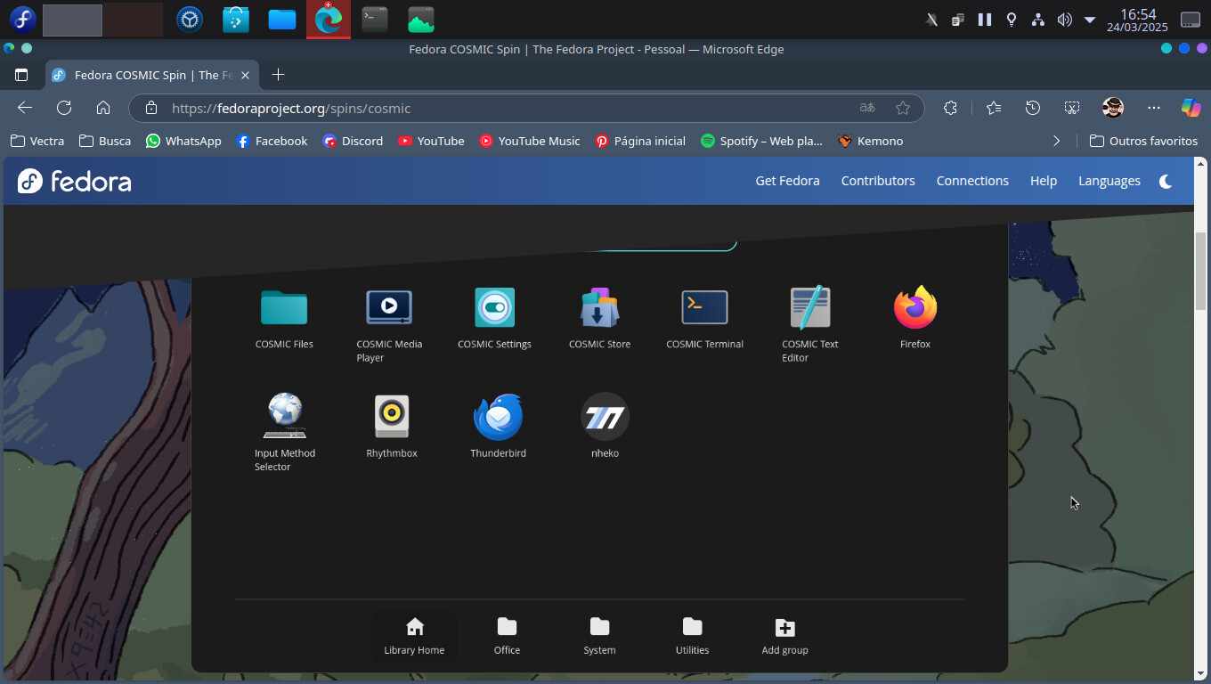Image resolution: width=1211 pixels, height=684 pixels.
Task: Open Outros favoritos folder
Action: click(x=1144, y=141)
